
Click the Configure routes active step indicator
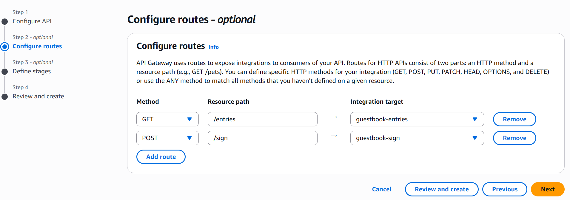point(5,46)
